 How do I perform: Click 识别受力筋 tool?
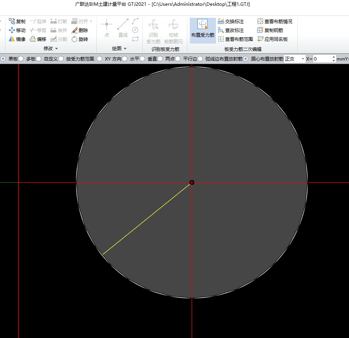(153, 31)
